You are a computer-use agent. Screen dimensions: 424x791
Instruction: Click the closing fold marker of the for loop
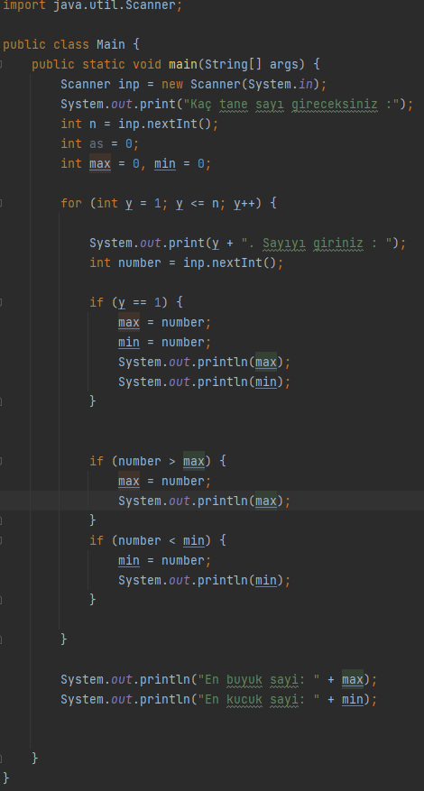[1, 639]
